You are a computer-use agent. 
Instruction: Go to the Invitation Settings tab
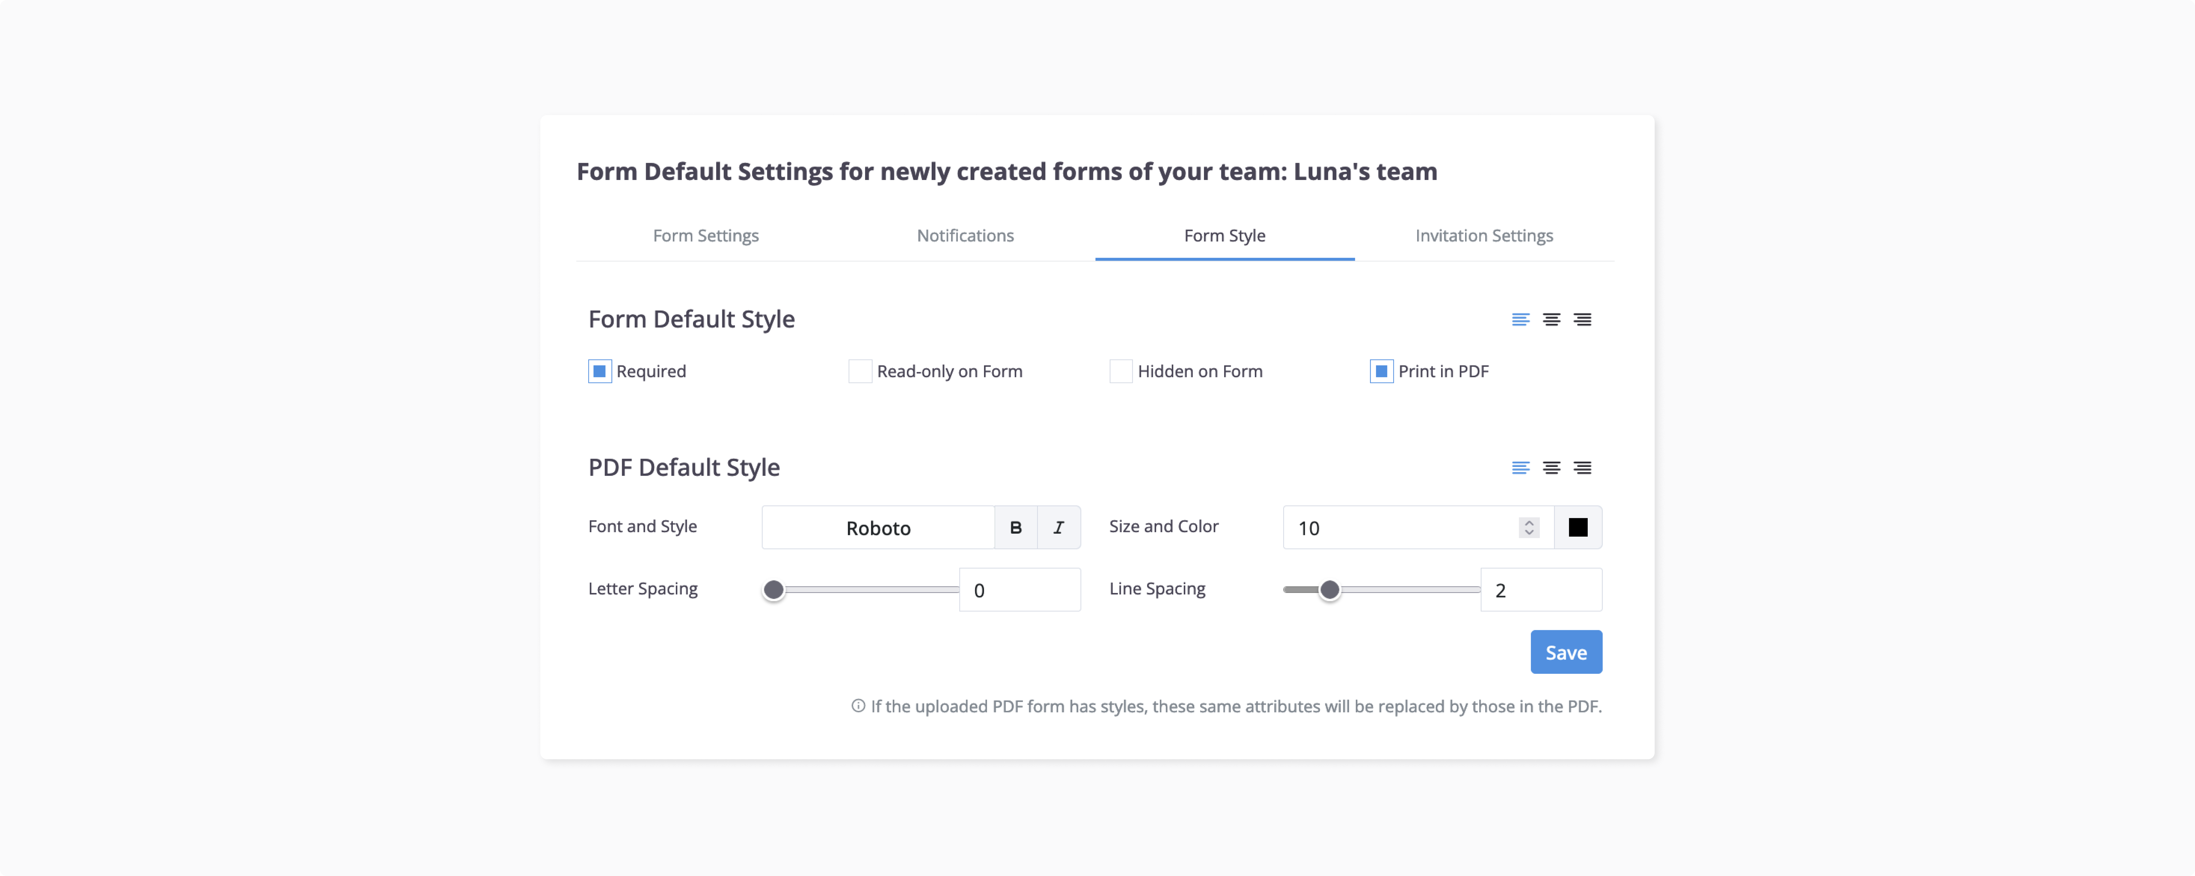tap(1484, 236)
